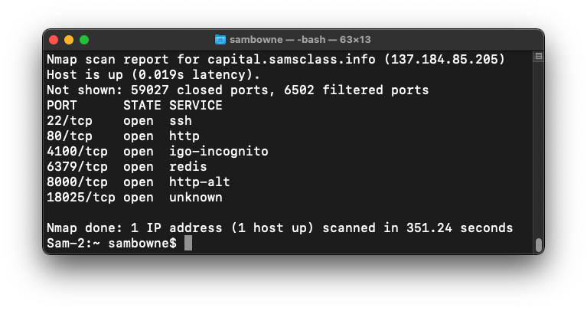Close the Terminal window with red button
Viewport: 587px width, 311px height.
click(x=54, y=40)
